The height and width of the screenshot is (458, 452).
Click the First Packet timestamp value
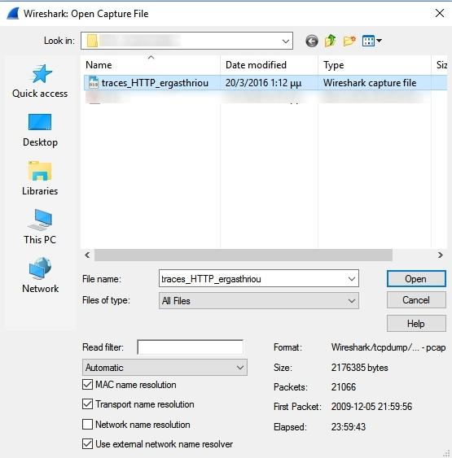371,407
